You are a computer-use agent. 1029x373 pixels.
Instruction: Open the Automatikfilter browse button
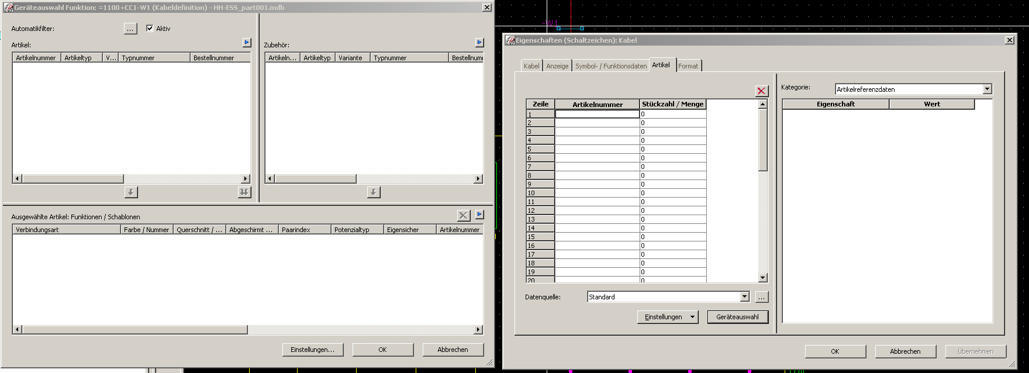[130, 29]
